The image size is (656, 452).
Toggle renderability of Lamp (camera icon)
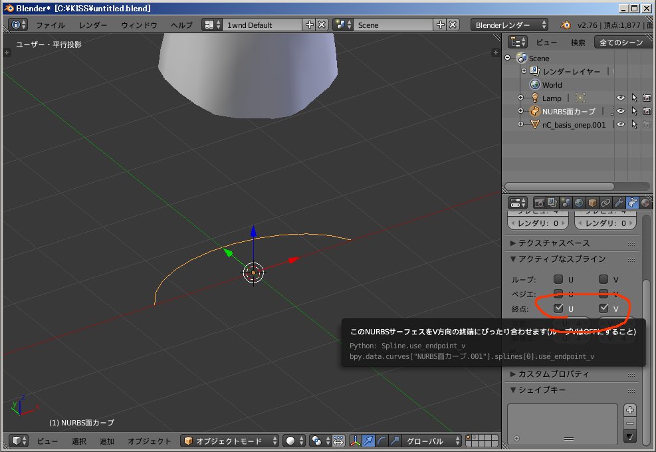point(647,98)
